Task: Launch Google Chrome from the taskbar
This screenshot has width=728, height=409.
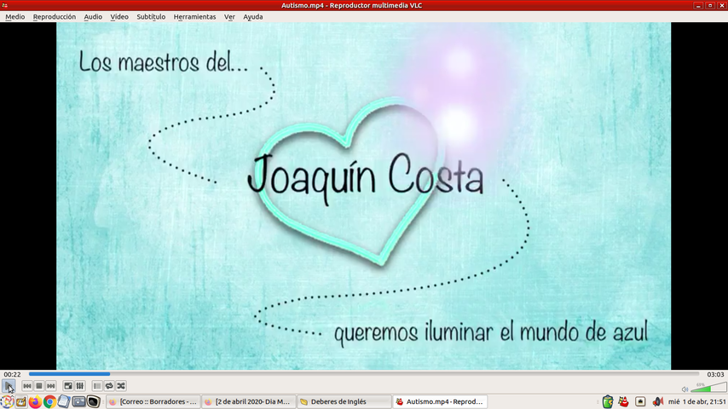Action: [x=49, y=401]
